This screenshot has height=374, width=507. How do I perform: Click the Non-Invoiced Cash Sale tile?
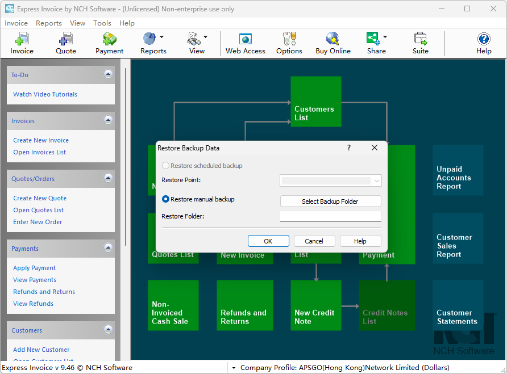pyautogui.click(x=173, y=305)
